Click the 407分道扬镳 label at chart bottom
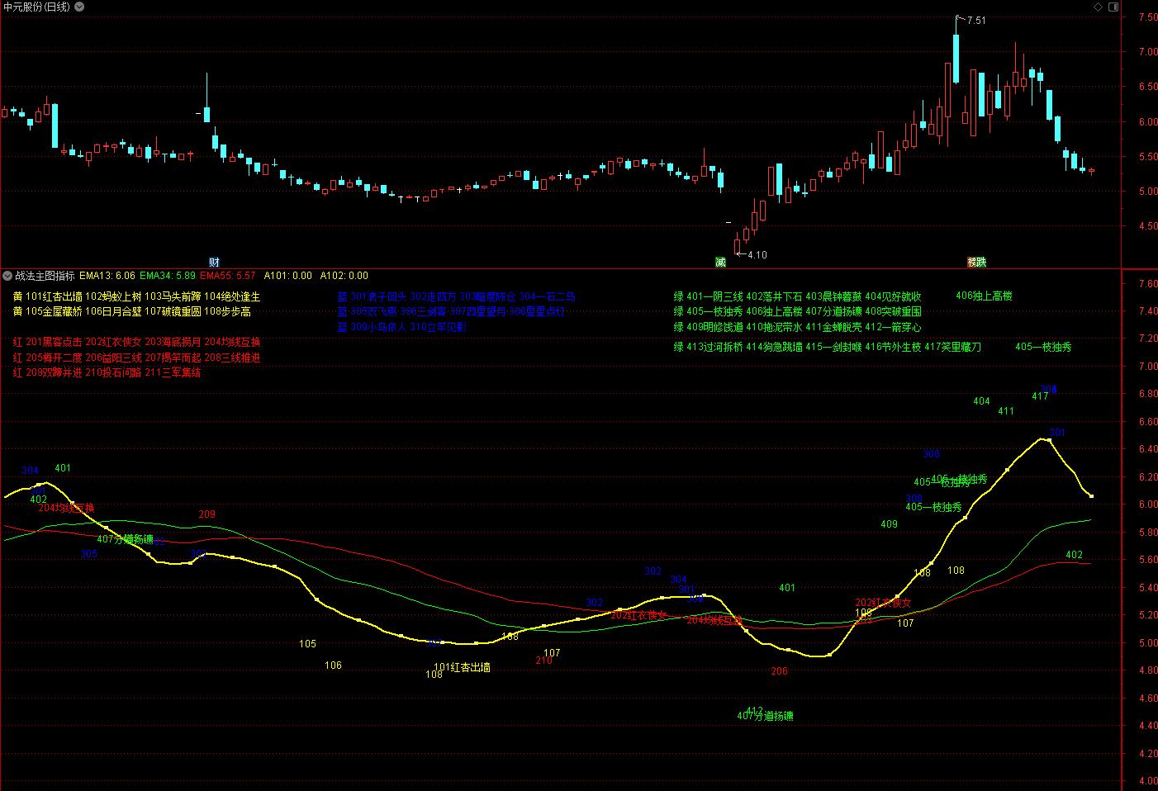The height and width of the screenshot is (791, 1158). click(765, 717)
